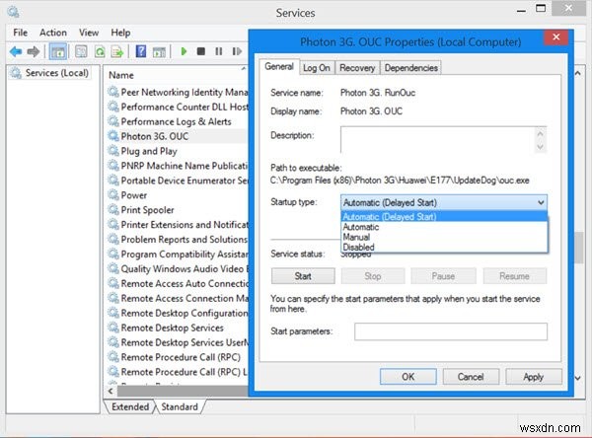Screen dimensions: 592x438
Task: Select Performance Counter DLL Host service
Action: coord(178,107)
